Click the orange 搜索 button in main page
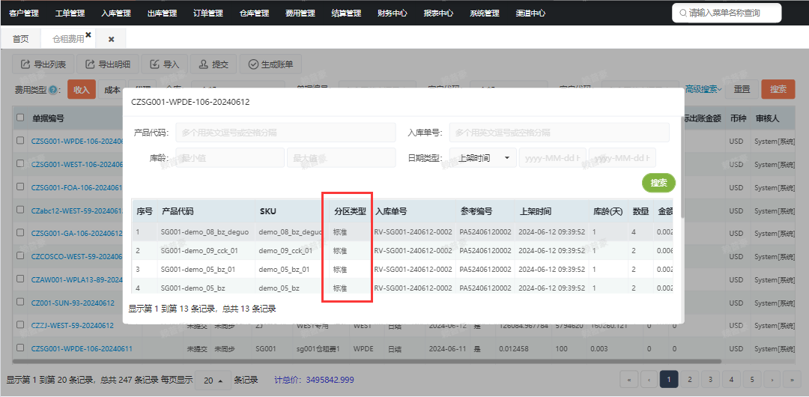 click(x=778, y=89)
